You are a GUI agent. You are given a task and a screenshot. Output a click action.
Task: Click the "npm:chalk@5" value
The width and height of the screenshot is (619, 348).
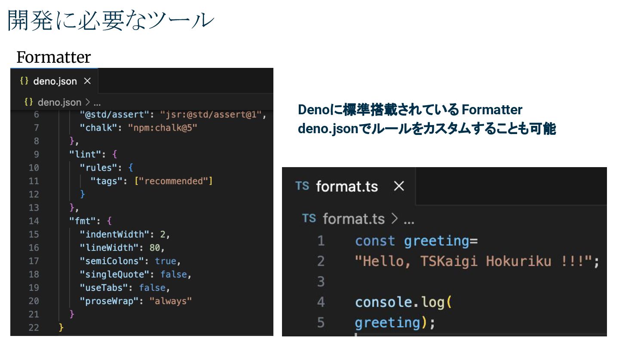[x=162, y=128]
